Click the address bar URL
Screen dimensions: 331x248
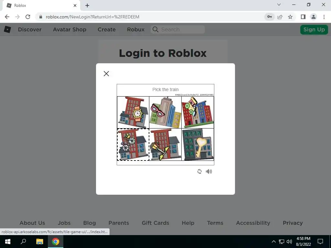coord(92,17)
